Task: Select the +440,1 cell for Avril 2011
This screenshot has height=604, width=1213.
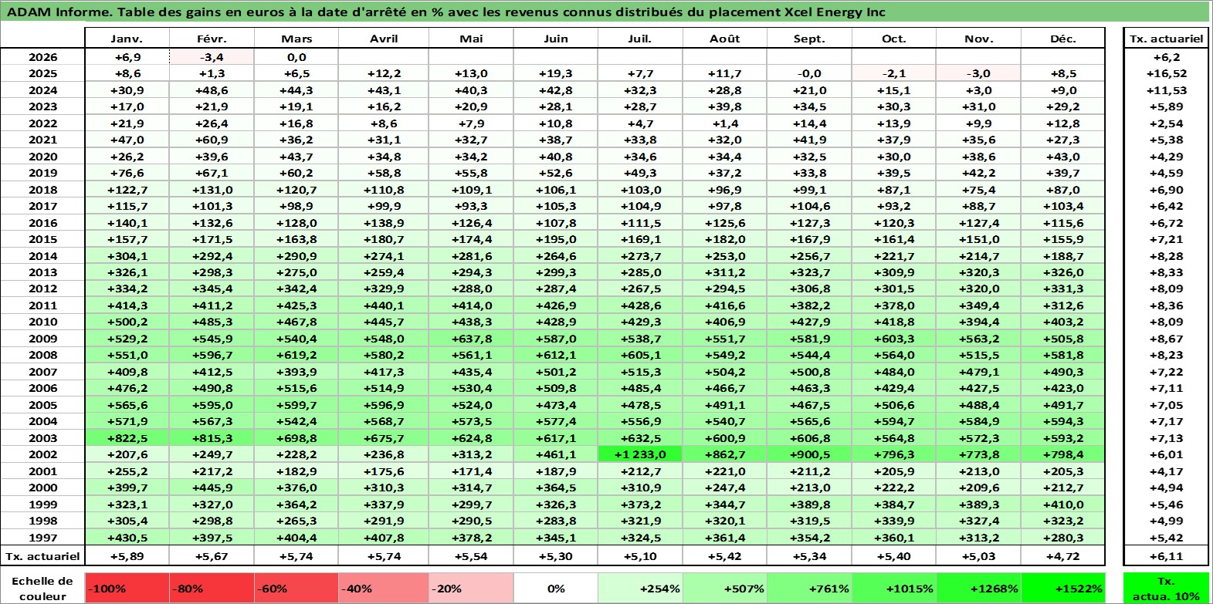Action: pyautogui.click(x=384, y=305)
